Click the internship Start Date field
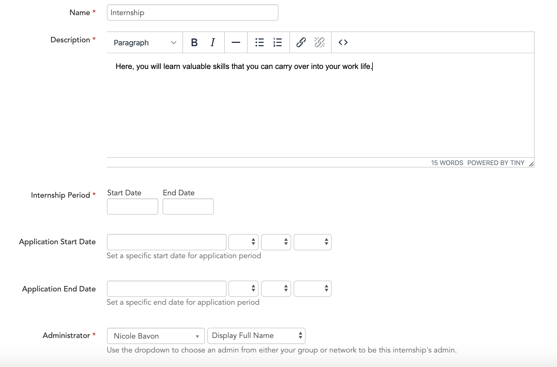Image resolution: width=557 pixels, height=367 pixels. 133,206
